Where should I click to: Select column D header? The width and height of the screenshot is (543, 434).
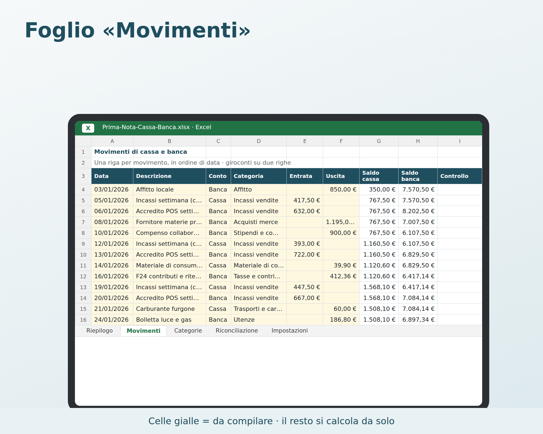point(259,141)
